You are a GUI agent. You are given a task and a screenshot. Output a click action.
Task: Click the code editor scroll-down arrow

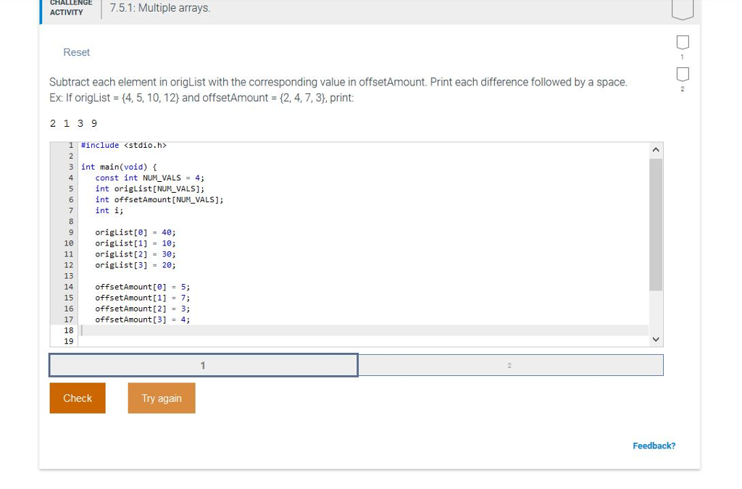pos(655,338)
